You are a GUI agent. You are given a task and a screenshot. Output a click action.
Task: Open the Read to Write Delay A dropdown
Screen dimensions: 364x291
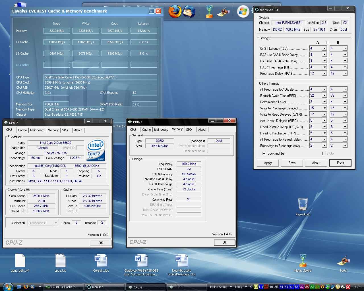[x=324, y=127]
